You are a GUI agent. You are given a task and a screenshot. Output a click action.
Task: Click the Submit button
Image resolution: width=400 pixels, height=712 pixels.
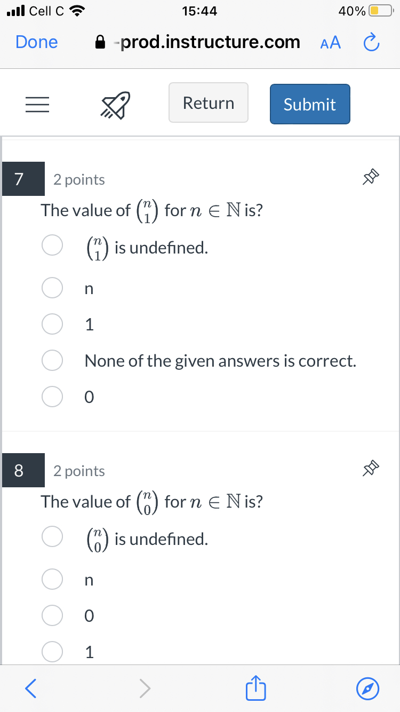(309, 104)
